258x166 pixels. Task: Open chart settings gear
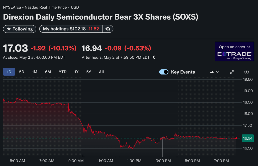click(x=247, y=72)
